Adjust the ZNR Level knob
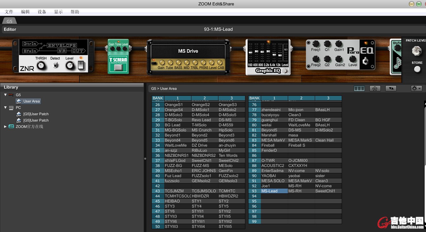 pyautogui.click(x=70, y=66)
